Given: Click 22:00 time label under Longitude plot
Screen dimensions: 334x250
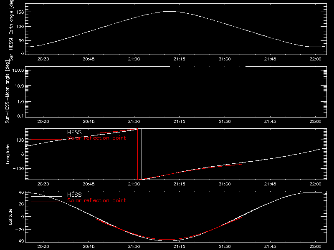Looking at the screenshot, I should [316, 184].
